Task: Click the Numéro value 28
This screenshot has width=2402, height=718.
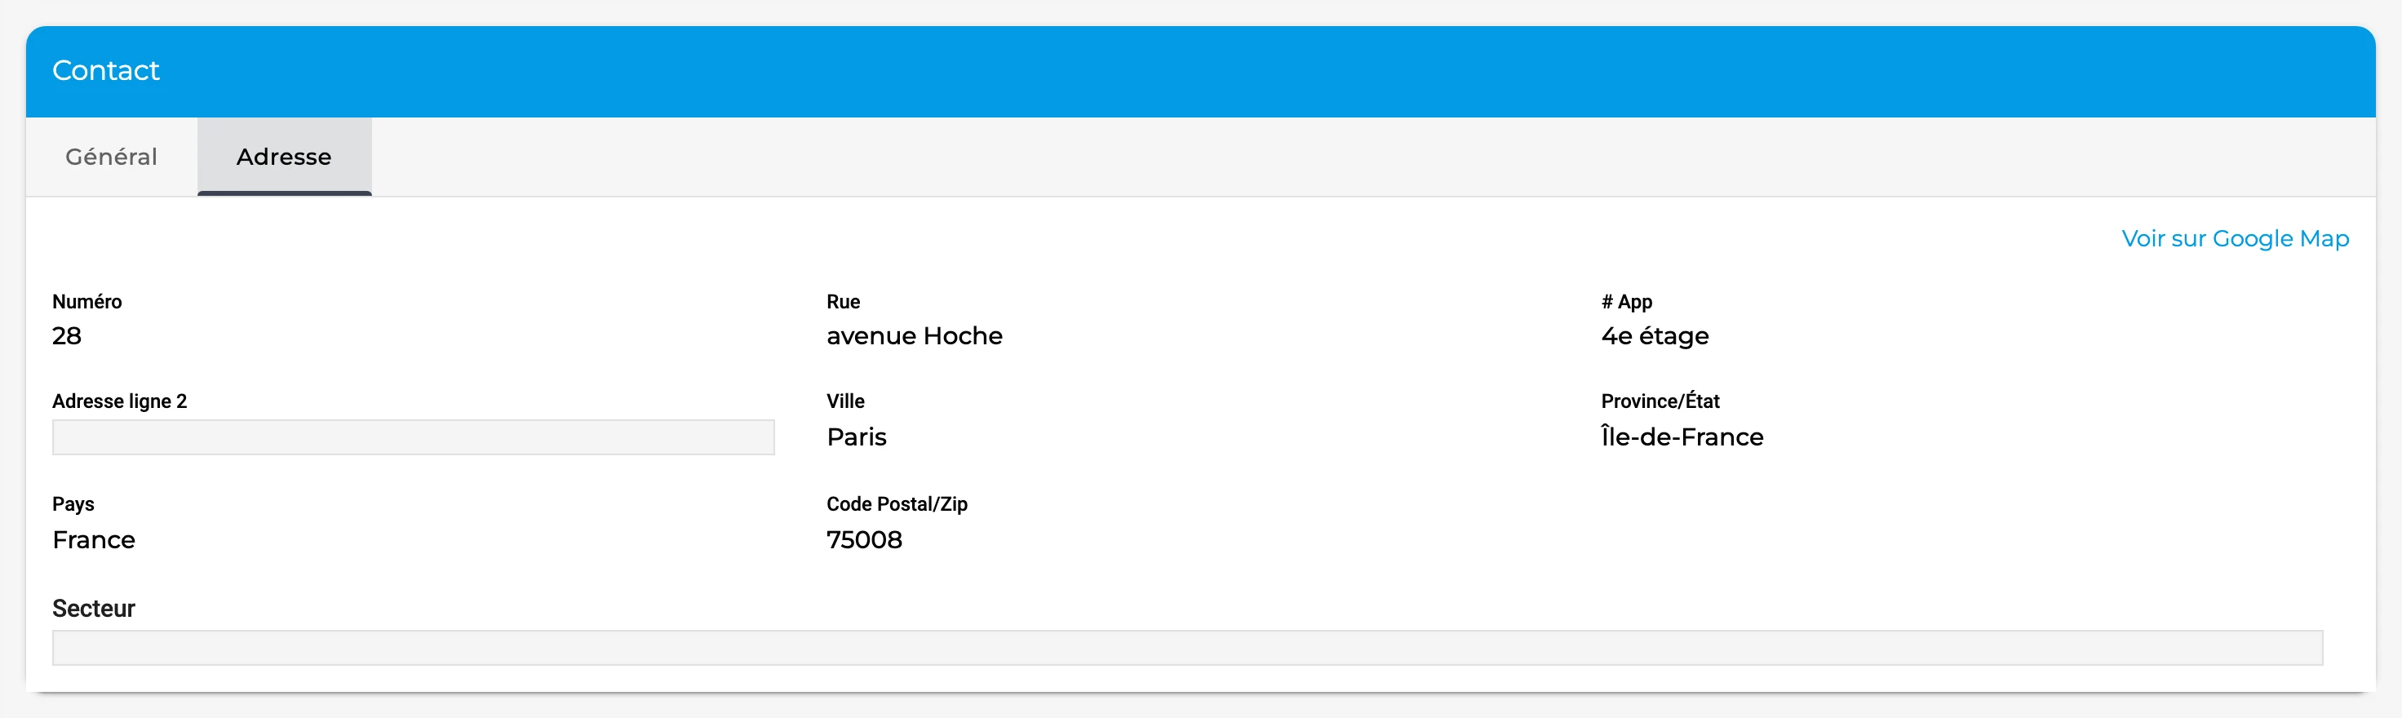Action: click(x=67, y=335)
